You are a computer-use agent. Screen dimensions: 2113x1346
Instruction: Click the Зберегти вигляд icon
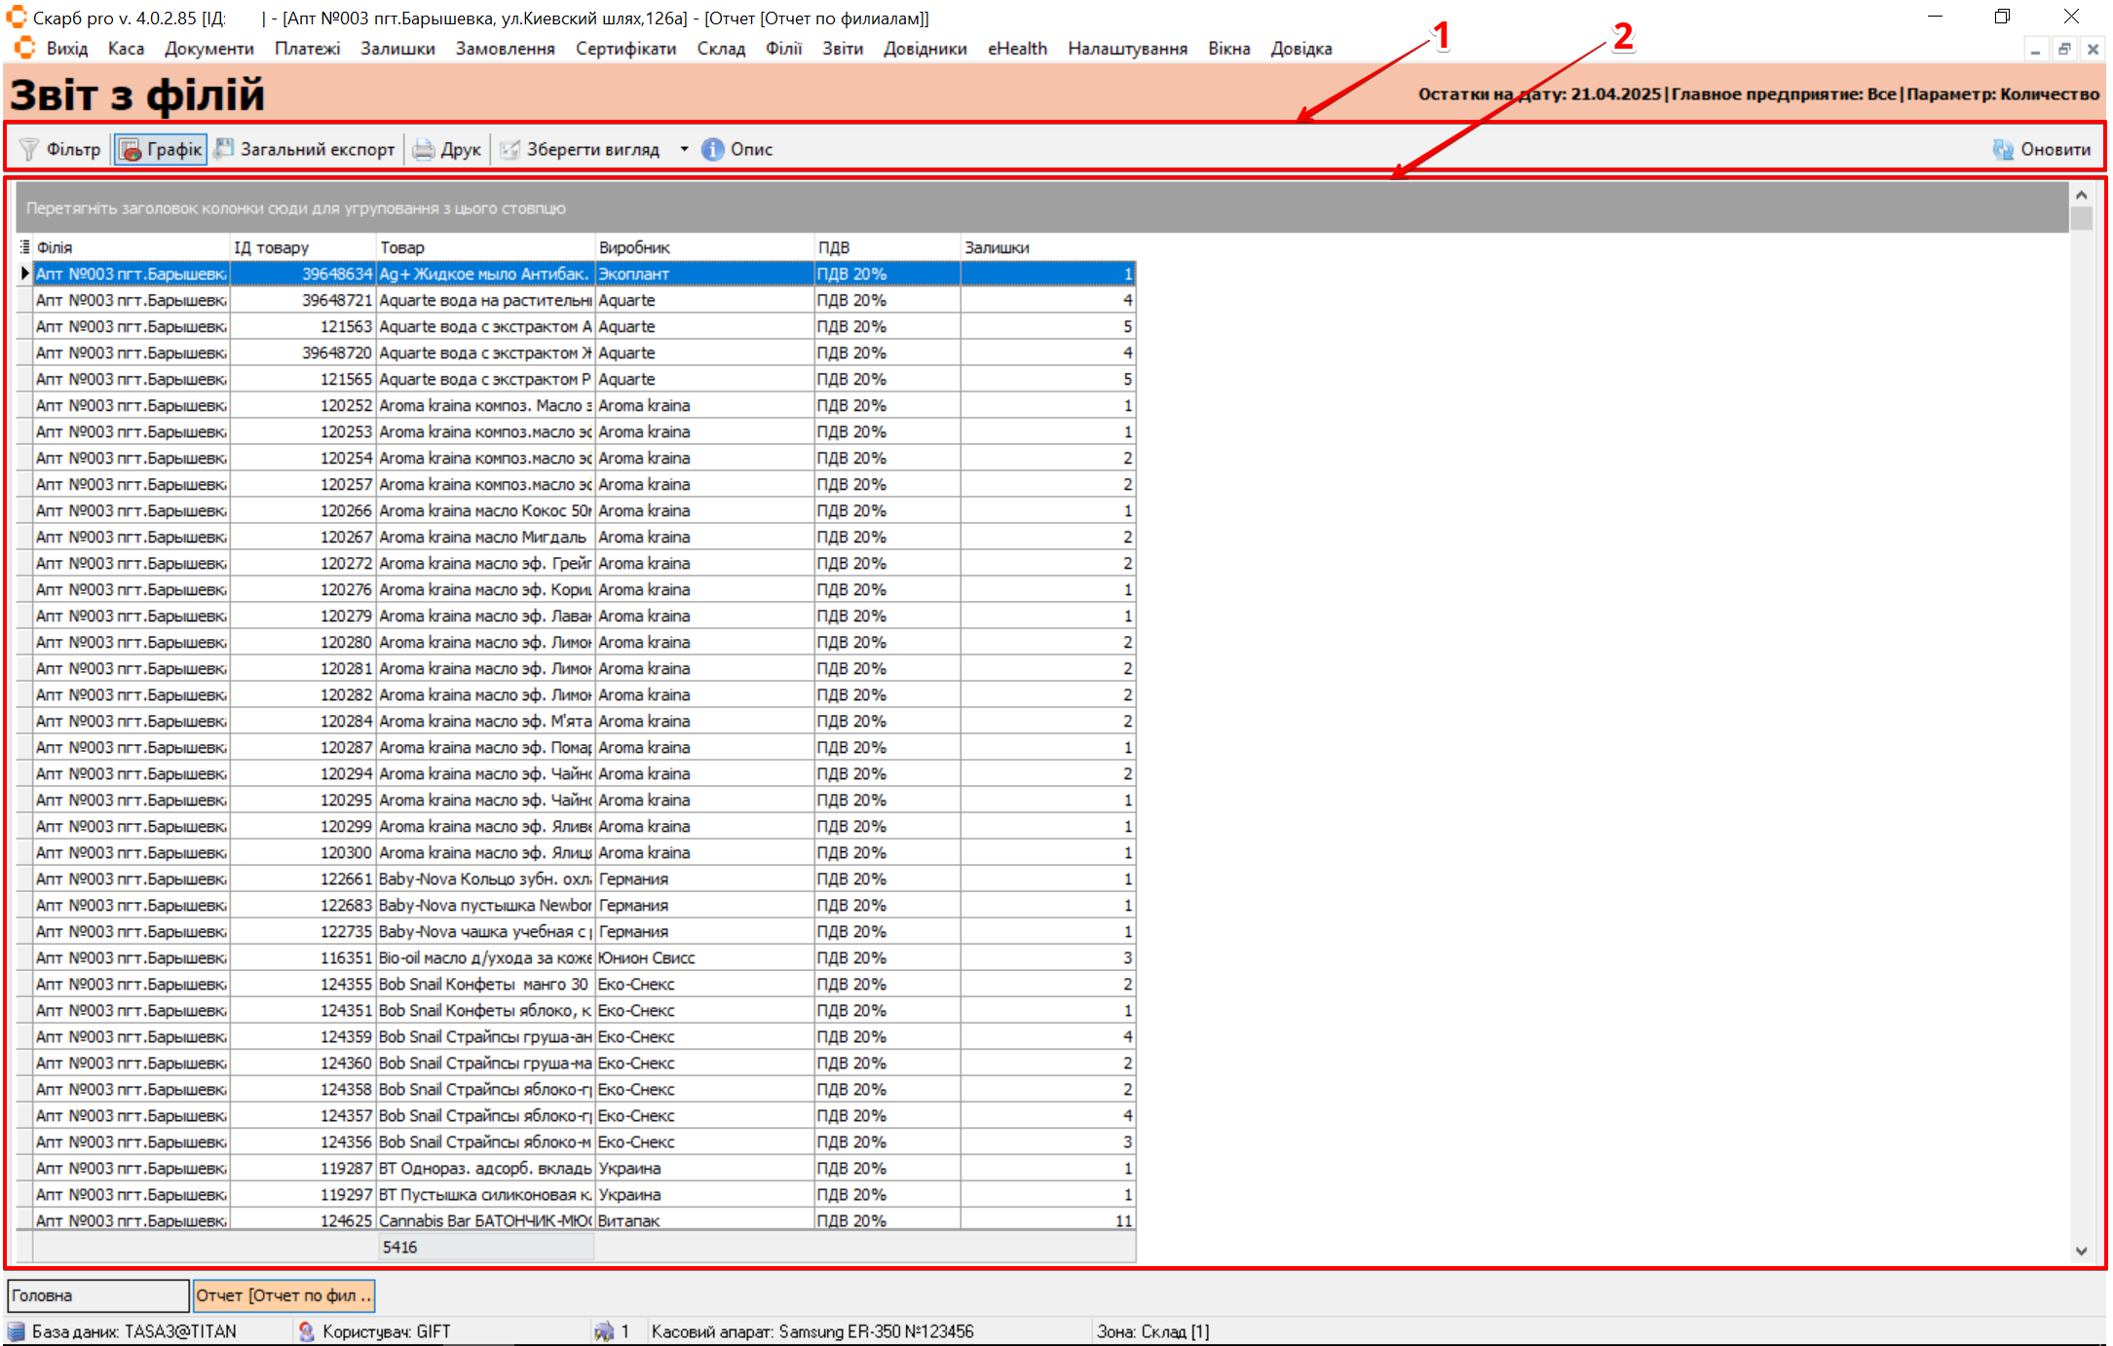pyautogui.click(x=509, y=149)
